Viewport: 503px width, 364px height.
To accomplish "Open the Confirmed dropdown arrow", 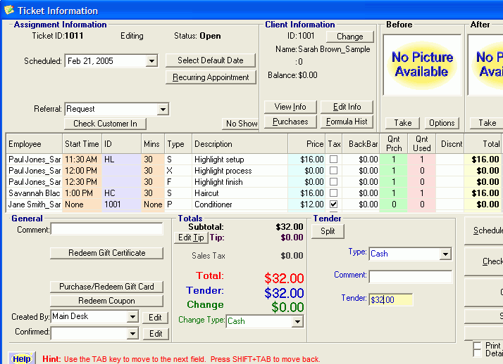I will point(132,333).
